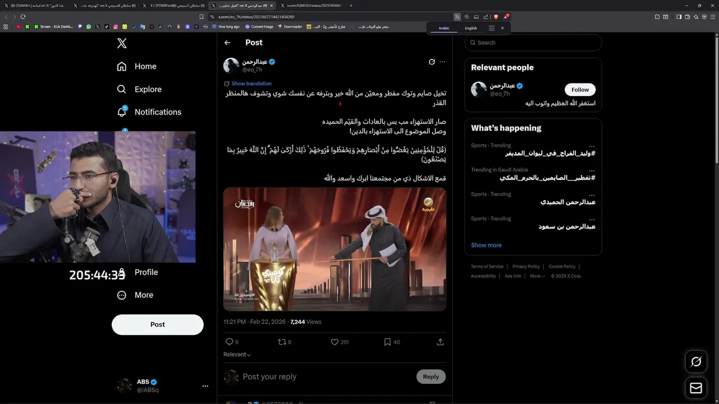The height and width of the screenshot is (404, 719).
Task: Open Explore in the left sidebar
Action: coord(139,89)
